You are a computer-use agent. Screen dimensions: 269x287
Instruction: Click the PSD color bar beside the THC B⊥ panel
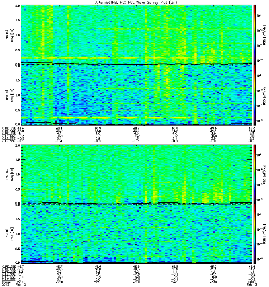pos(255,174)
